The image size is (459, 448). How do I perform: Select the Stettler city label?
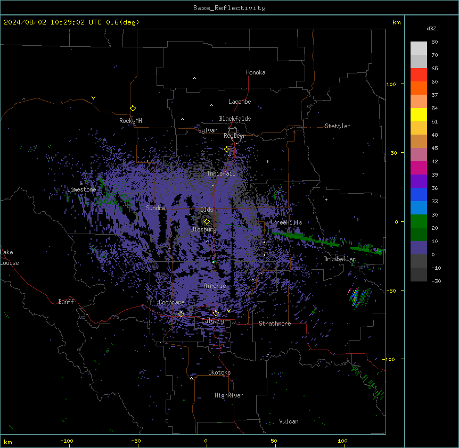pyautogui.click(x=338, y=126)
